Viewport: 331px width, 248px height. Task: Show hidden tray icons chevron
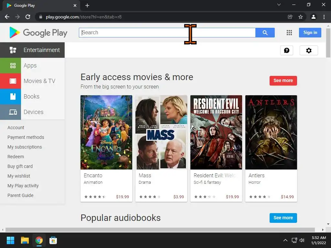[x=285, y=240]
